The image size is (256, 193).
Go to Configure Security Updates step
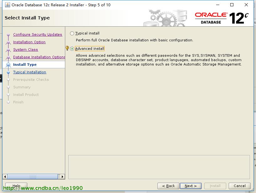(x=38, y=34)
